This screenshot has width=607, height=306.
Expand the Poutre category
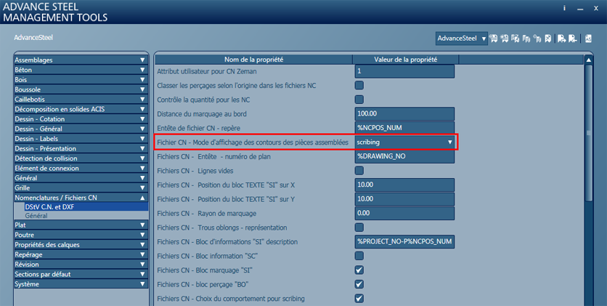(x=81, y=235)
